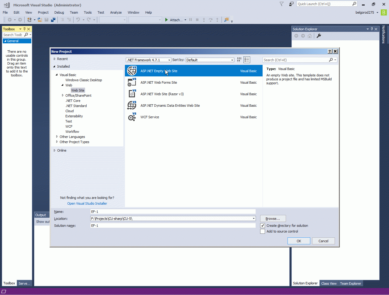Click the Save All toolbar icon
389x295 pixels.
tap(53, 20)
